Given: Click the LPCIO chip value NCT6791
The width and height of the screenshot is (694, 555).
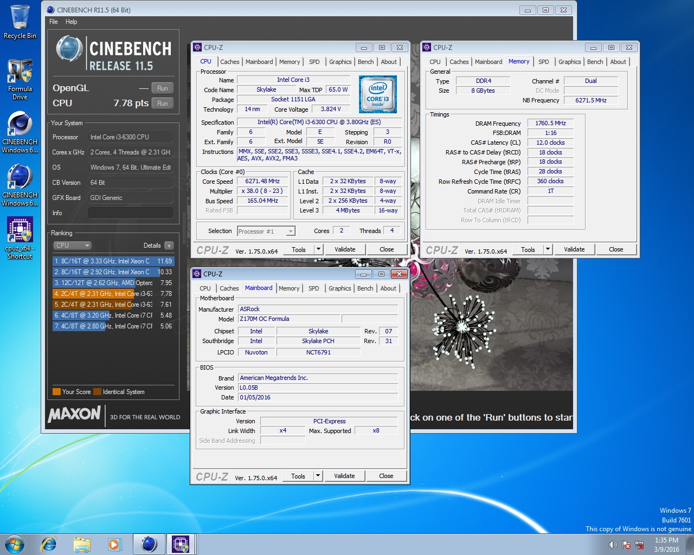Looking at the screenshot, I should [x=318, y=352].
